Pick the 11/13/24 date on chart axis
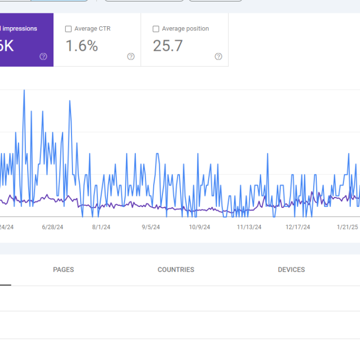The width and height of the screenshot is (360, 360). tap(249, 227)
